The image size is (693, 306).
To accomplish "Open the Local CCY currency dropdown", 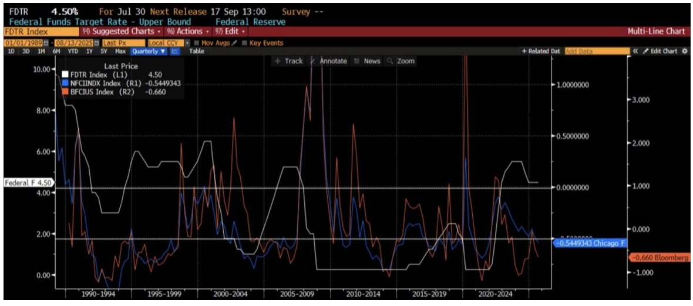I will click(187, 43).
